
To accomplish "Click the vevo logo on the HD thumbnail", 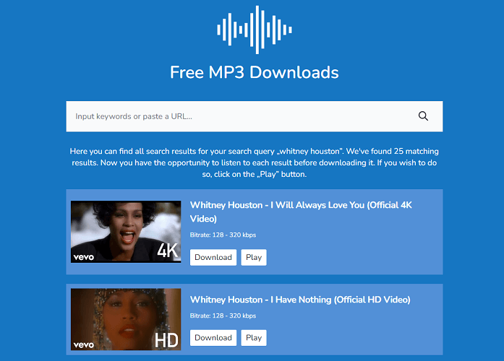I will point(84,344).
